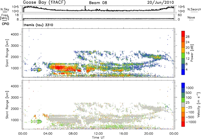Select the 'Freq. [MHz]' axis label

[x=5, y=17]
